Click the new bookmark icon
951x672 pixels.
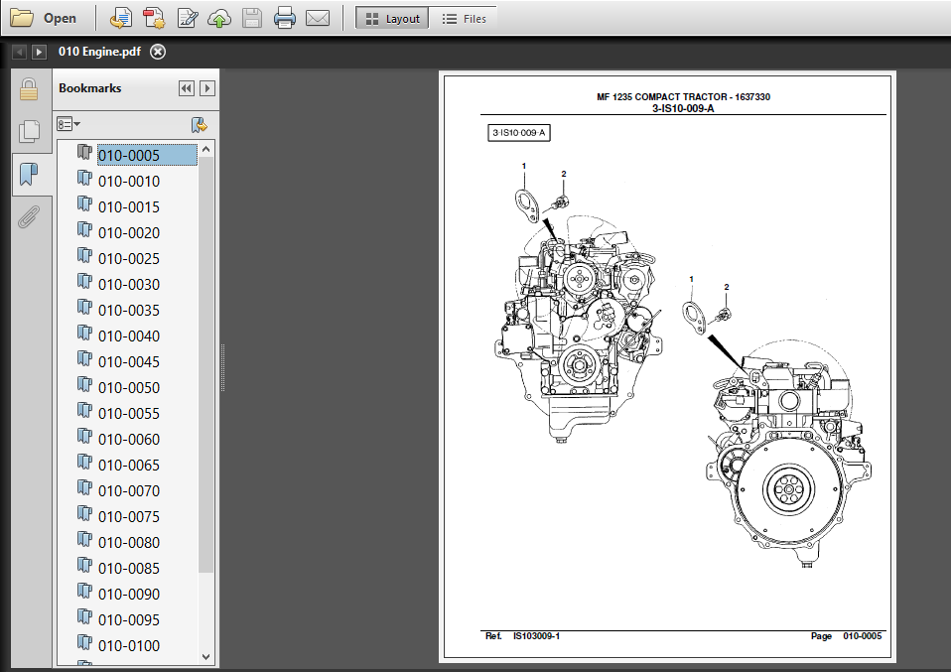tap(199, 125)
